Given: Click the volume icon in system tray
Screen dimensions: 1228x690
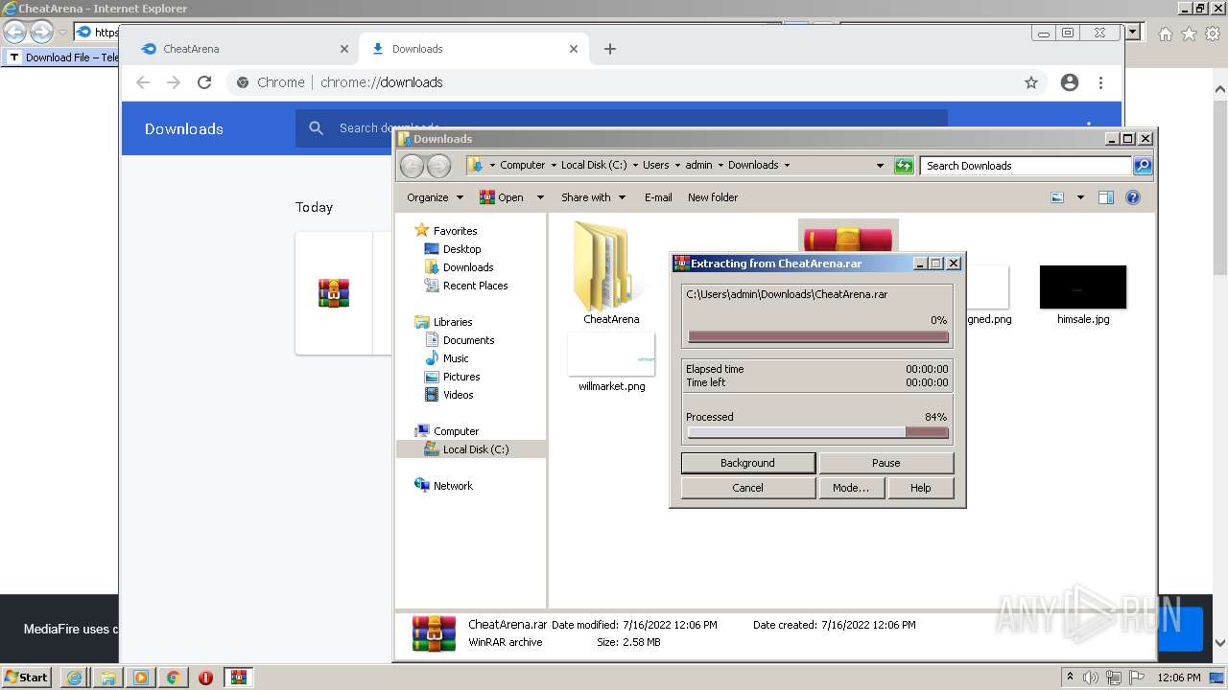Looking at the screenshot, I should coord(1090,678).
